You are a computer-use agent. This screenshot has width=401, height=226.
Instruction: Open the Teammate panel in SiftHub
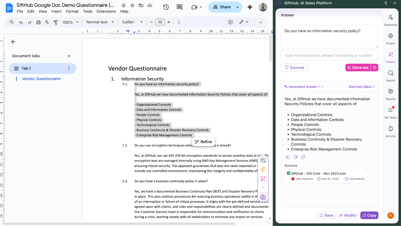point(390,18)
